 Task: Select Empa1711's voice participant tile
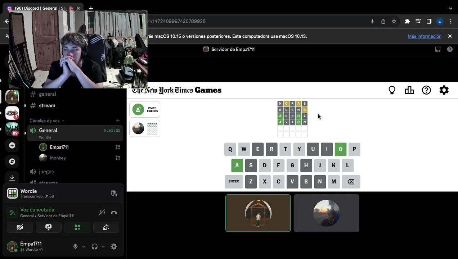click(x=258, y=213)
